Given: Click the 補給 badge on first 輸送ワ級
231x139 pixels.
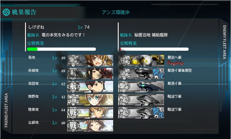Looking at the screenshot, I should 124,99.
